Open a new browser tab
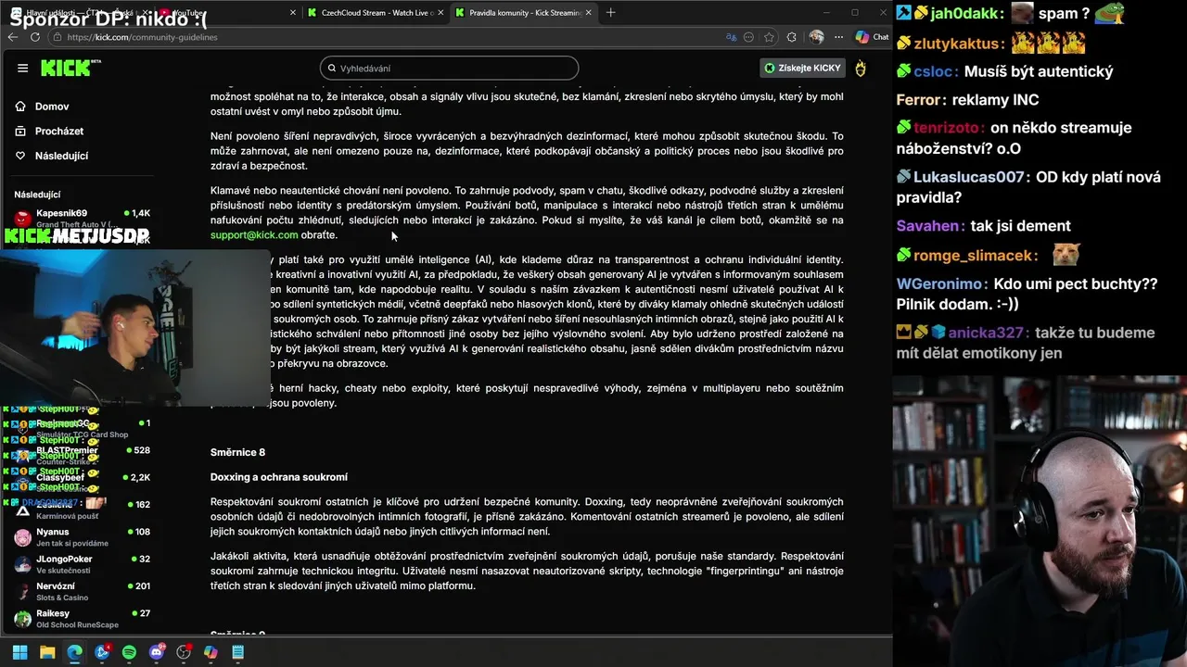 [610, 13]
